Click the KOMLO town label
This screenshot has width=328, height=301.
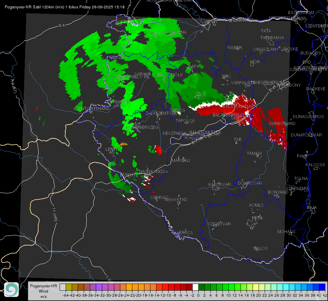point(256,205)
